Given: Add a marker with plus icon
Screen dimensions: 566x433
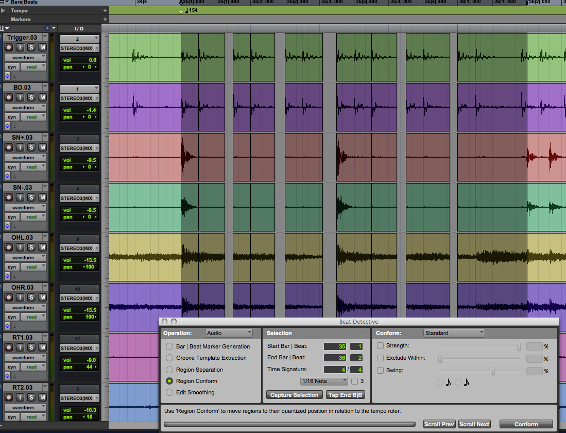Looking at the screenshot, I should tap(105, 19).
